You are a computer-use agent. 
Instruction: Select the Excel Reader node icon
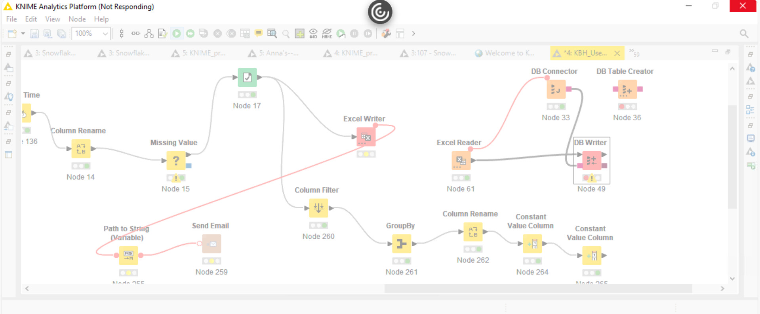pos(461,161)
